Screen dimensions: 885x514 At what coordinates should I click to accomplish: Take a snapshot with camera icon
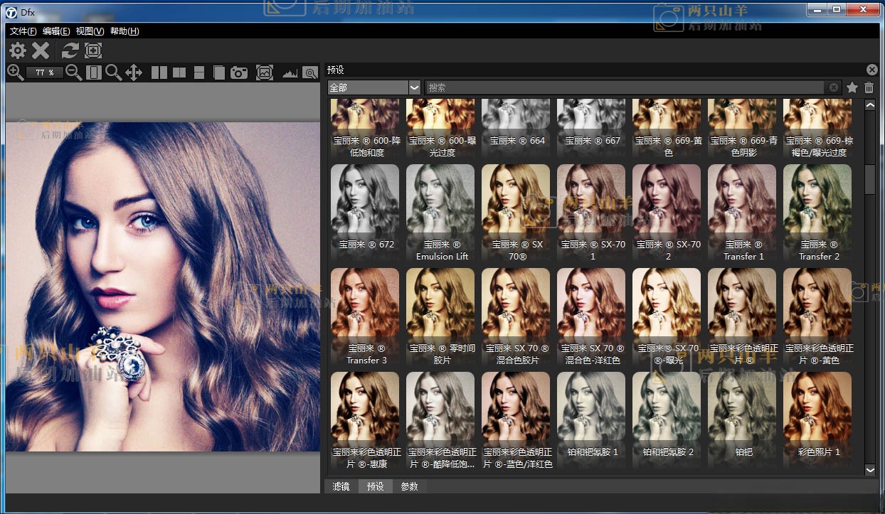(x=239, y=72)
